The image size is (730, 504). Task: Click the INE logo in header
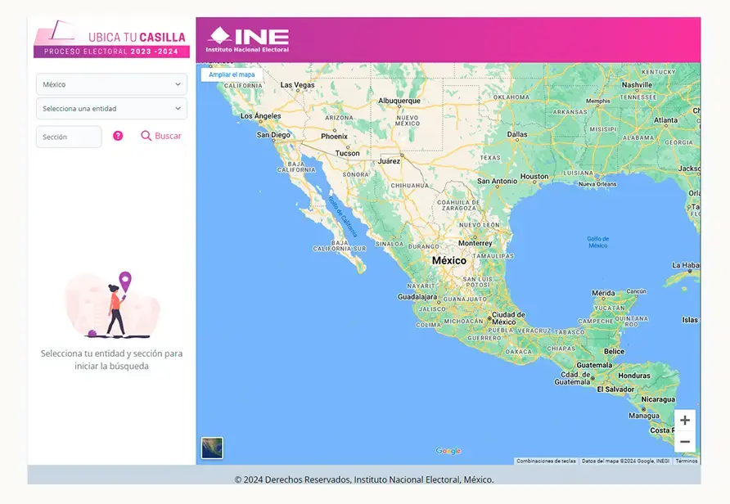coord(248,39)
